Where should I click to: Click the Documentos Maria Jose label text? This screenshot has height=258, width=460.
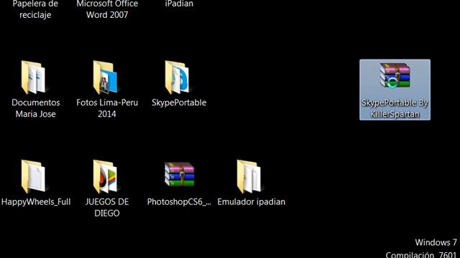point(35,108)
